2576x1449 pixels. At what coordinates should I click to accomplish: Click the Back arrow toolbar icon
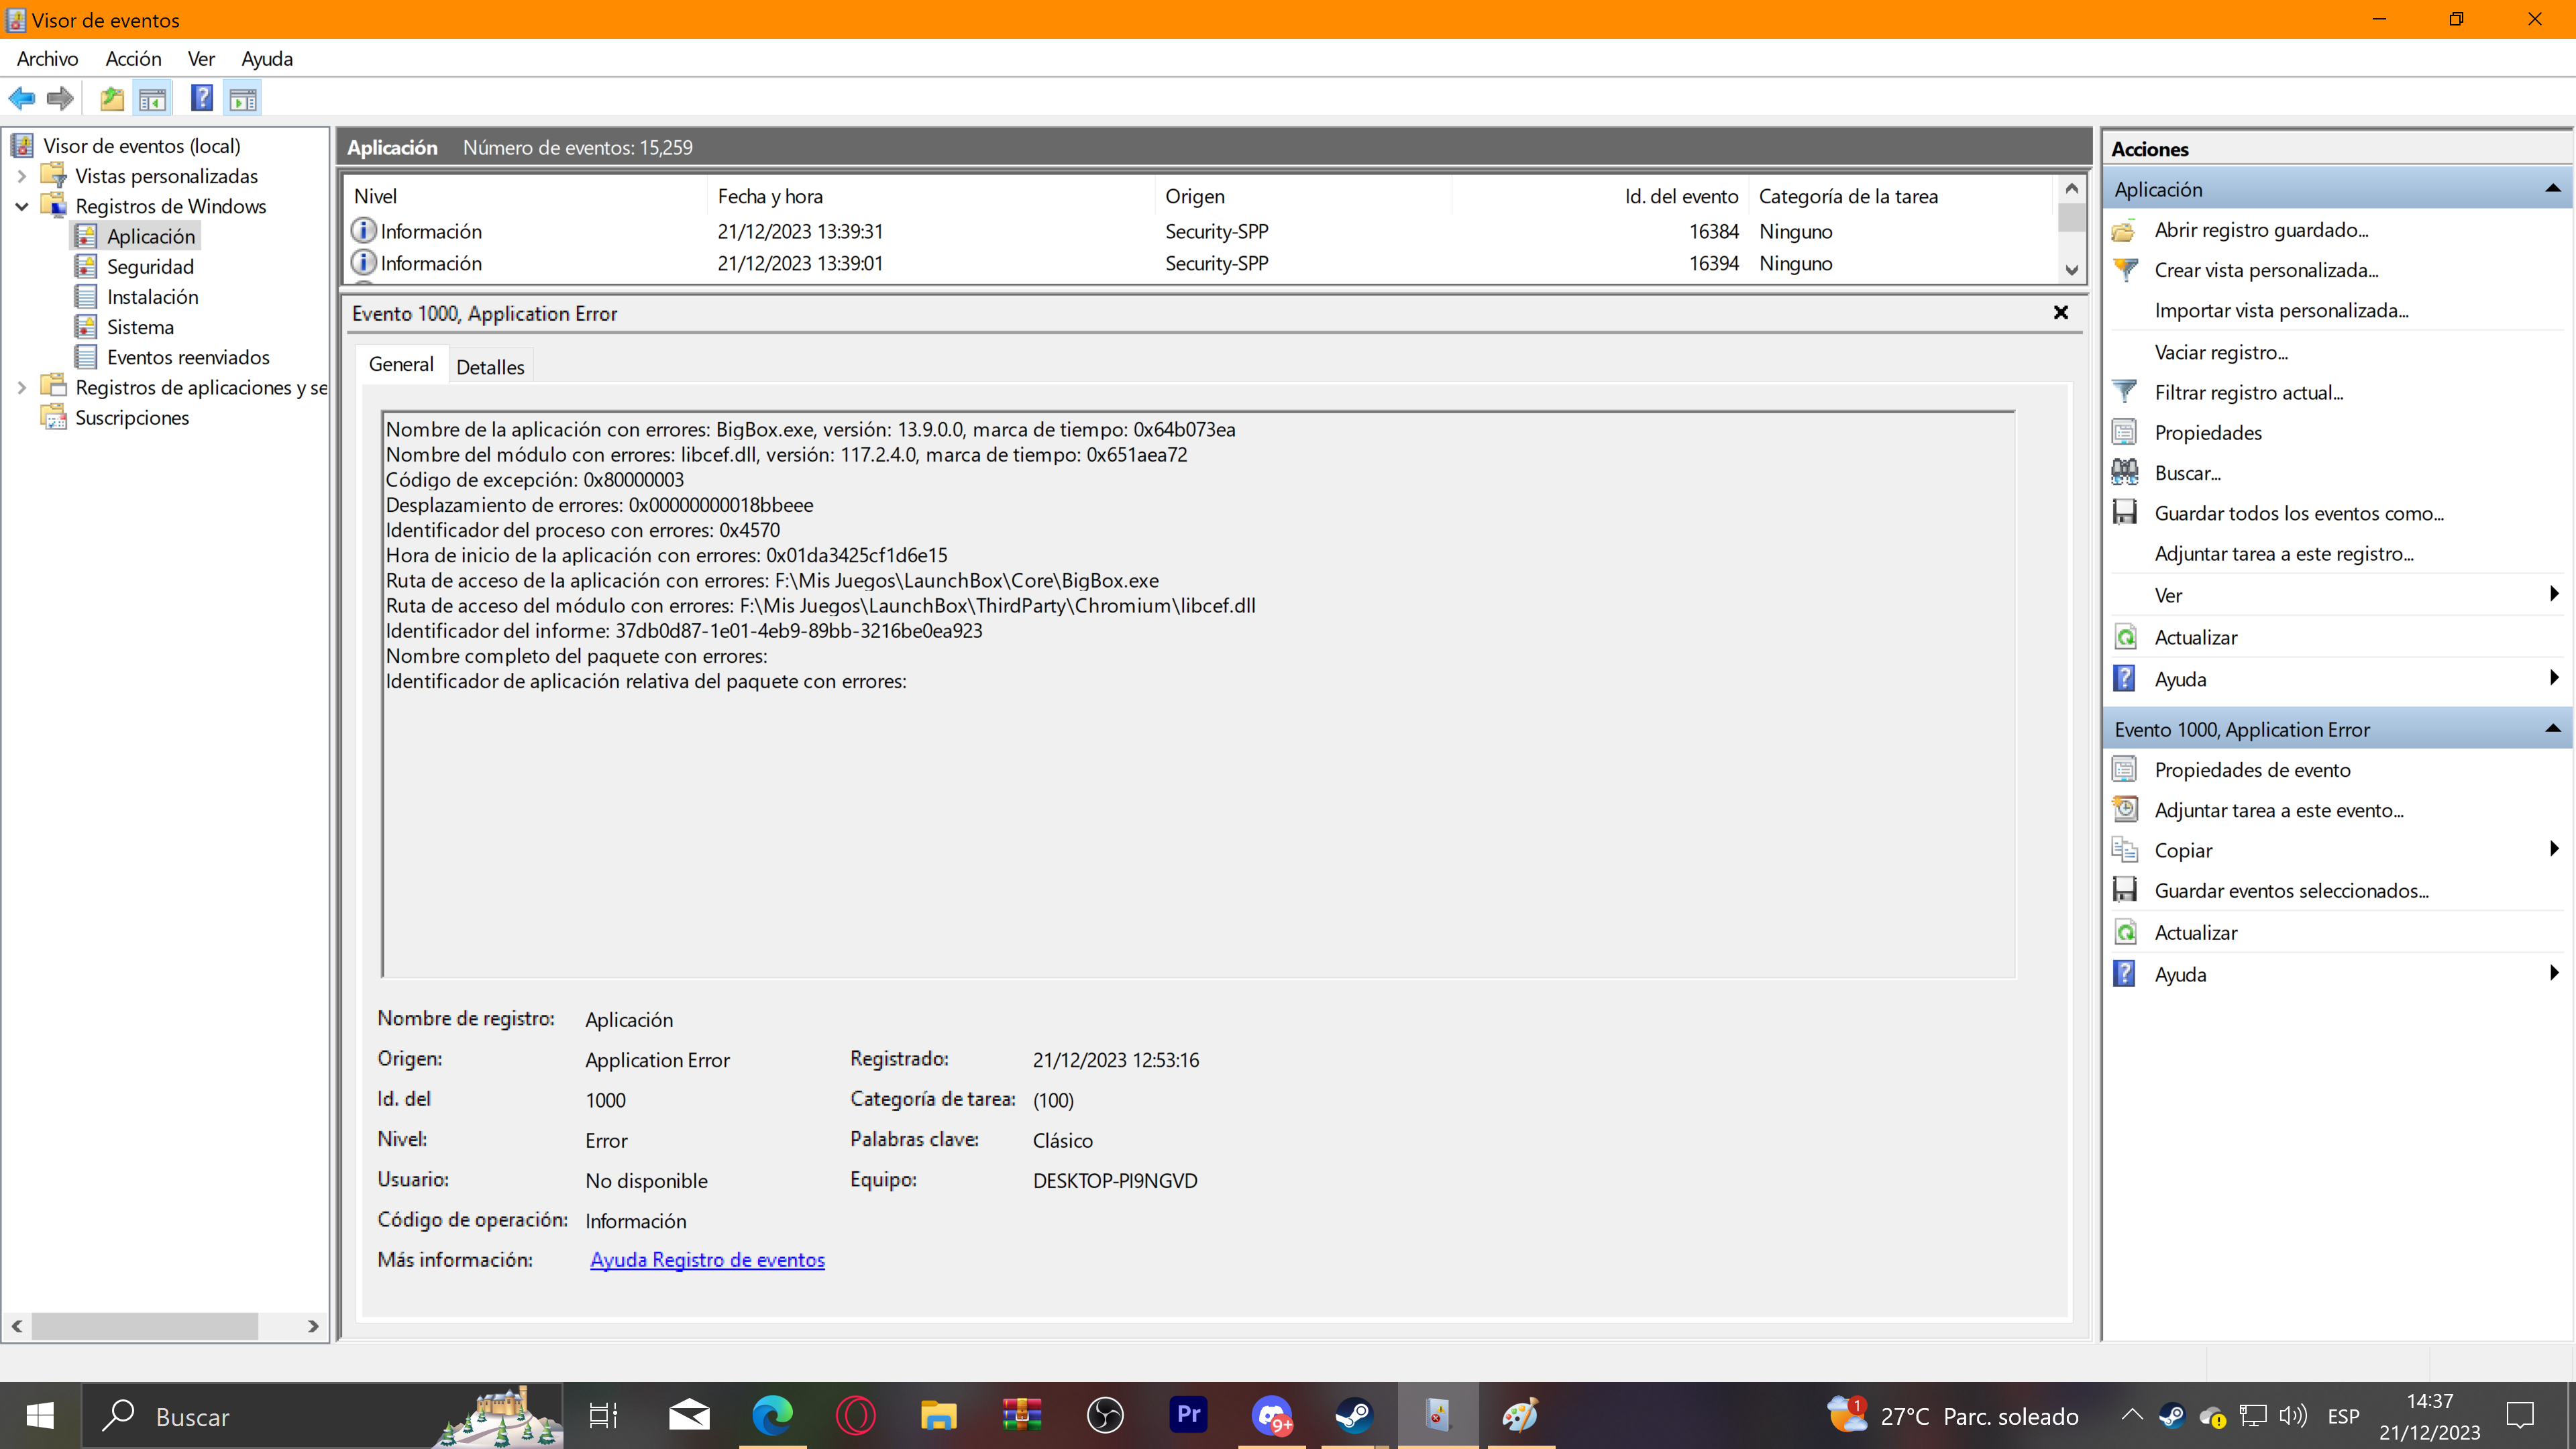(22, 98)
